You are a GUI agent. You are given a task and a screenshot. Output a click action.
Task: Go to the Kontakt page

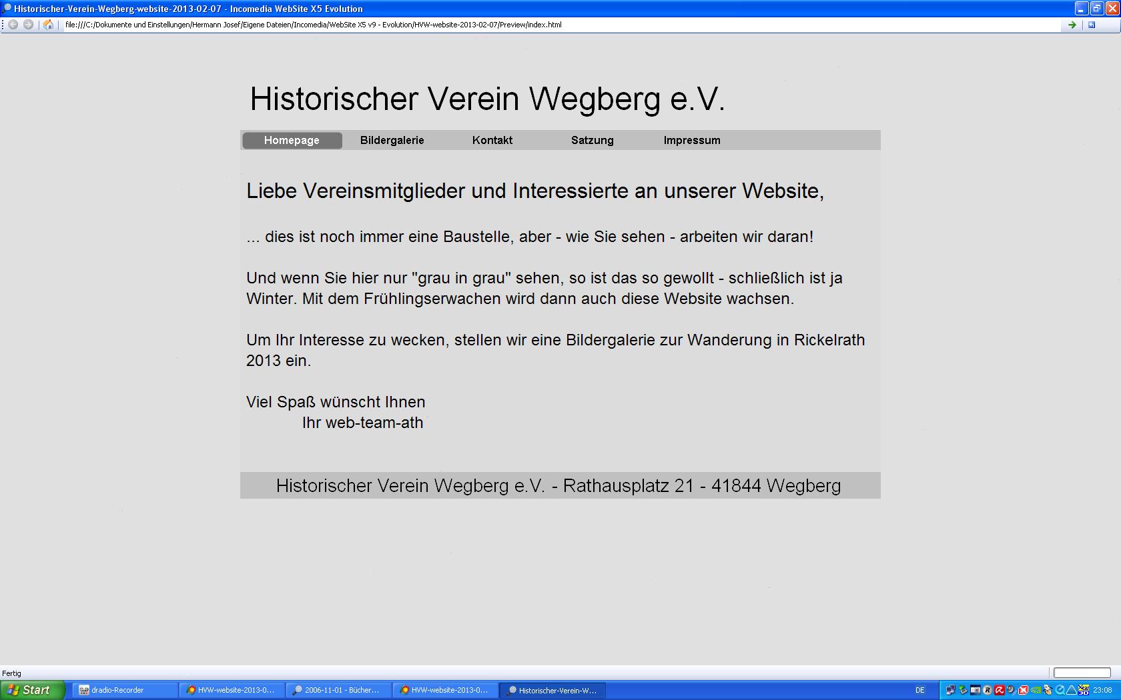[x=492, y=141]
